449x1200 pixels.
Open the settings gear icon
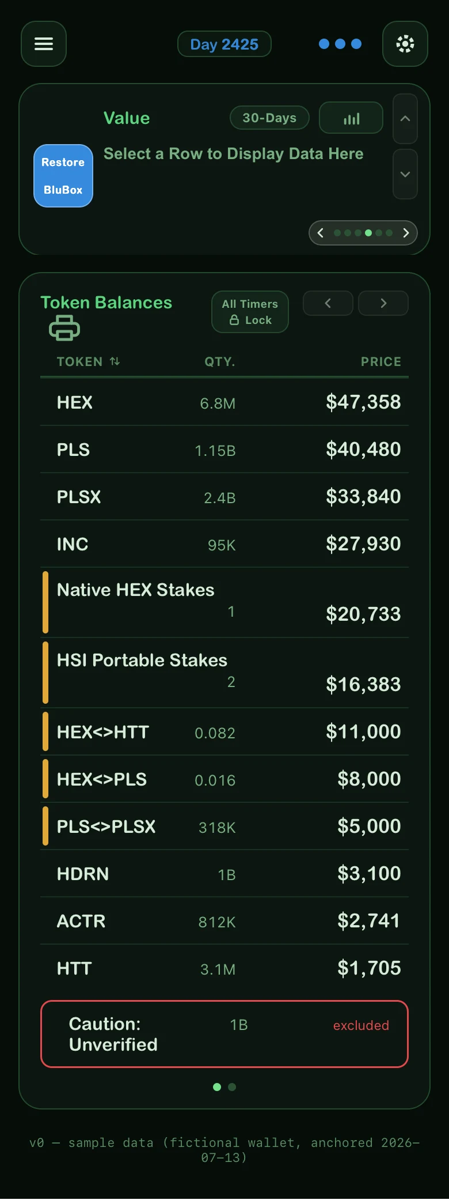point(405,44)
